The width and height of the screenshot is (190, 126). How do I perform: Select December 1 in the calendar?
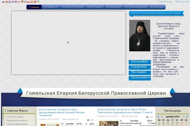(159, 123)
